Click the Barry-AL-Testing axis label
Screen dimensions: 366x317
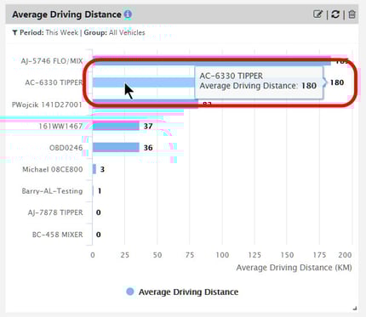pyautogui.click(x=52, y=191)
